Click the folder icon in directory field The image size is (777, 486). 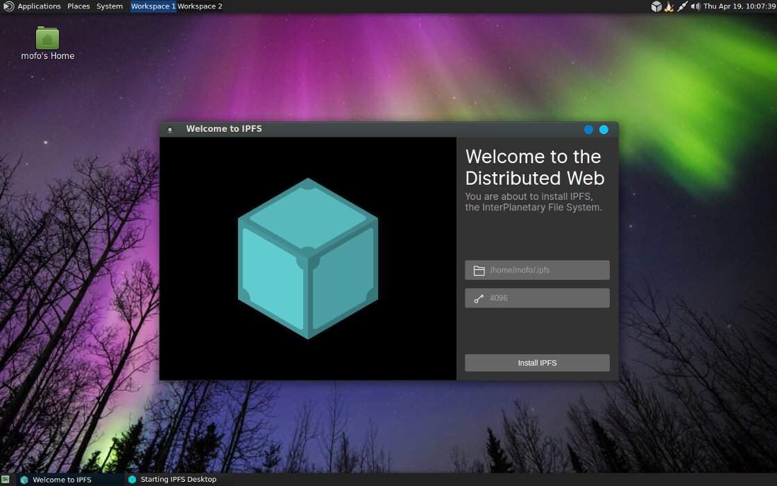click(479, 270)
